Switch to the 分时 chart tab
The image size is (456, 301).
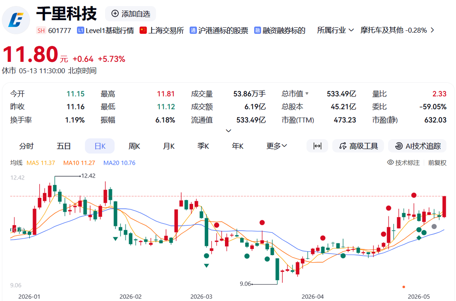tap(27, 146)
